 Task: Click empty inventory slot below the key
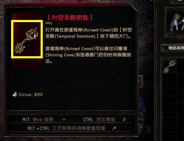coord(169,81)
